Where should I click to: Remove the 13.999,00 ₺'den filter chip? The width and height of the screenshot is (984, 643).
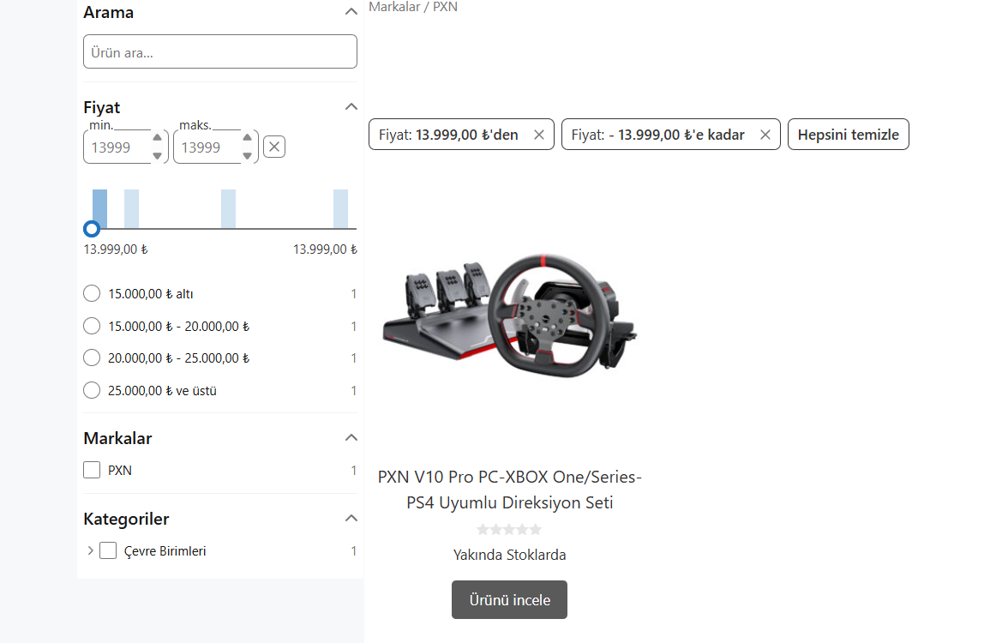click(539, 135)
